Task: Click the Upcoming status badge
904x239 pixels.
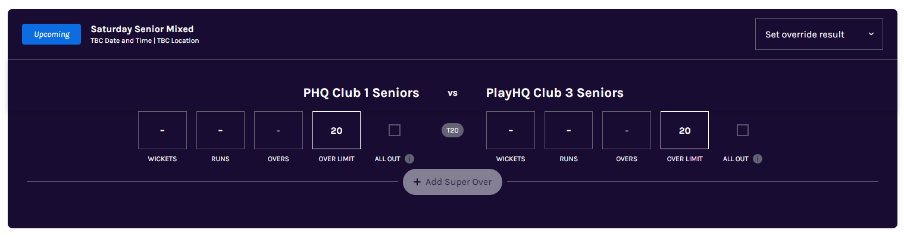Action: click(51, 34)
